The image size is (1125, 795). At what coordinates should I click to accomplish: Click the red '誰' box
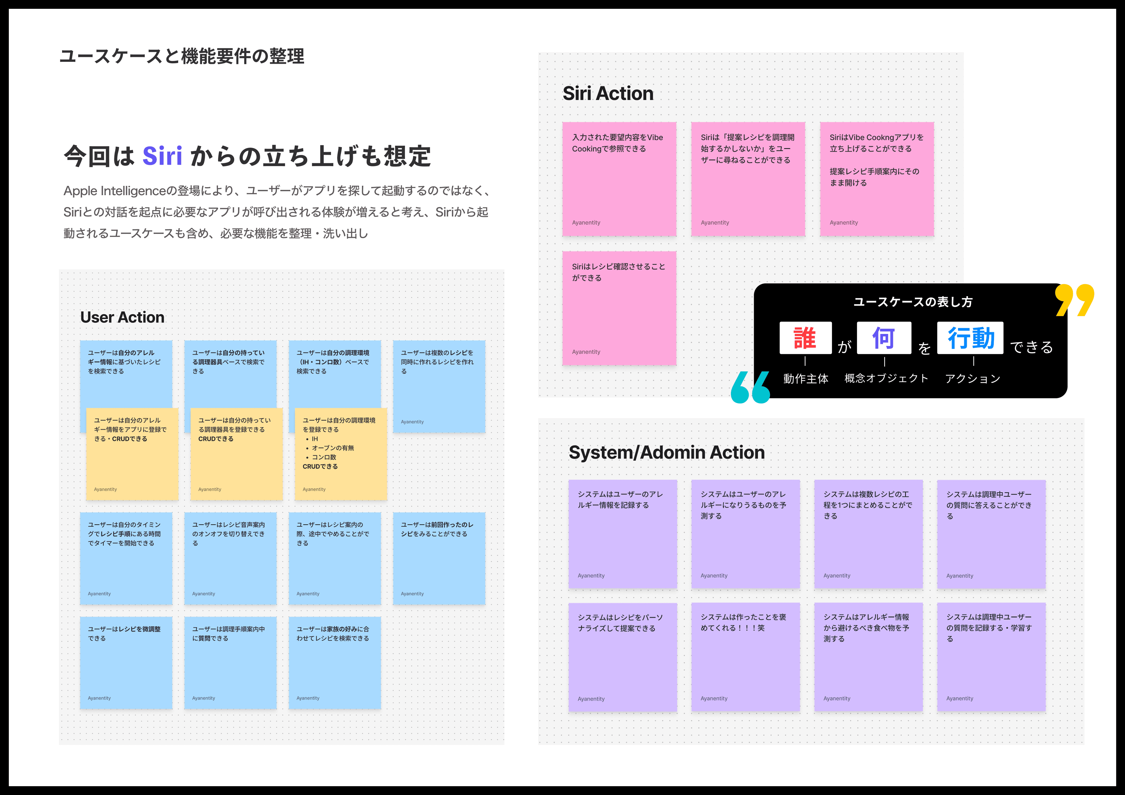point(806,337)
